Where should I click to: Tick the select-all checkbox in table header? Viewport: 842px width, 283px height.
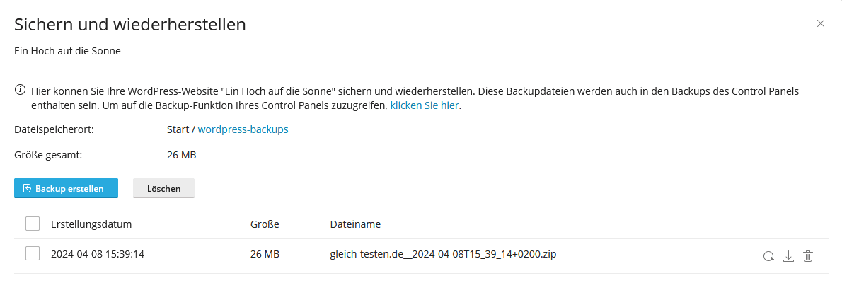click(33, 224)
